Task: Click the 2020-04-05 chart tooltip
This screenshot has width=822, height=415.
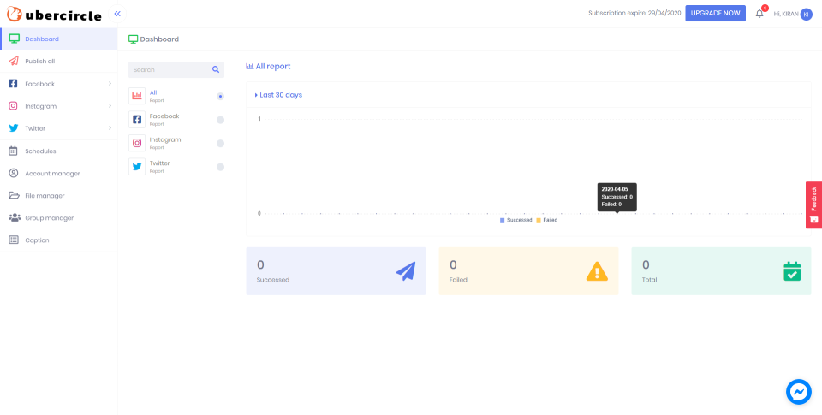Action: [x=617, y=197]
